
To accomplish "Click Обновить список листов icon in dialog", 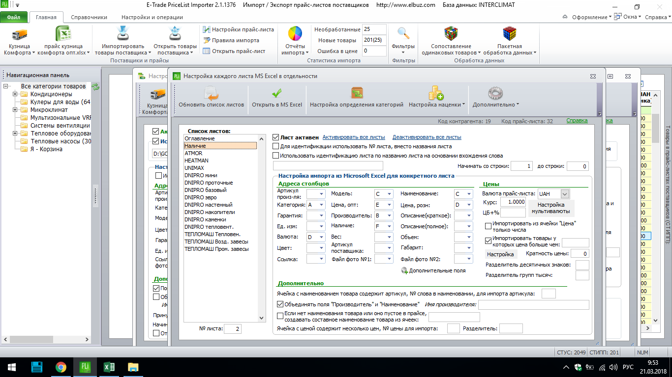I will click(211, 93).
